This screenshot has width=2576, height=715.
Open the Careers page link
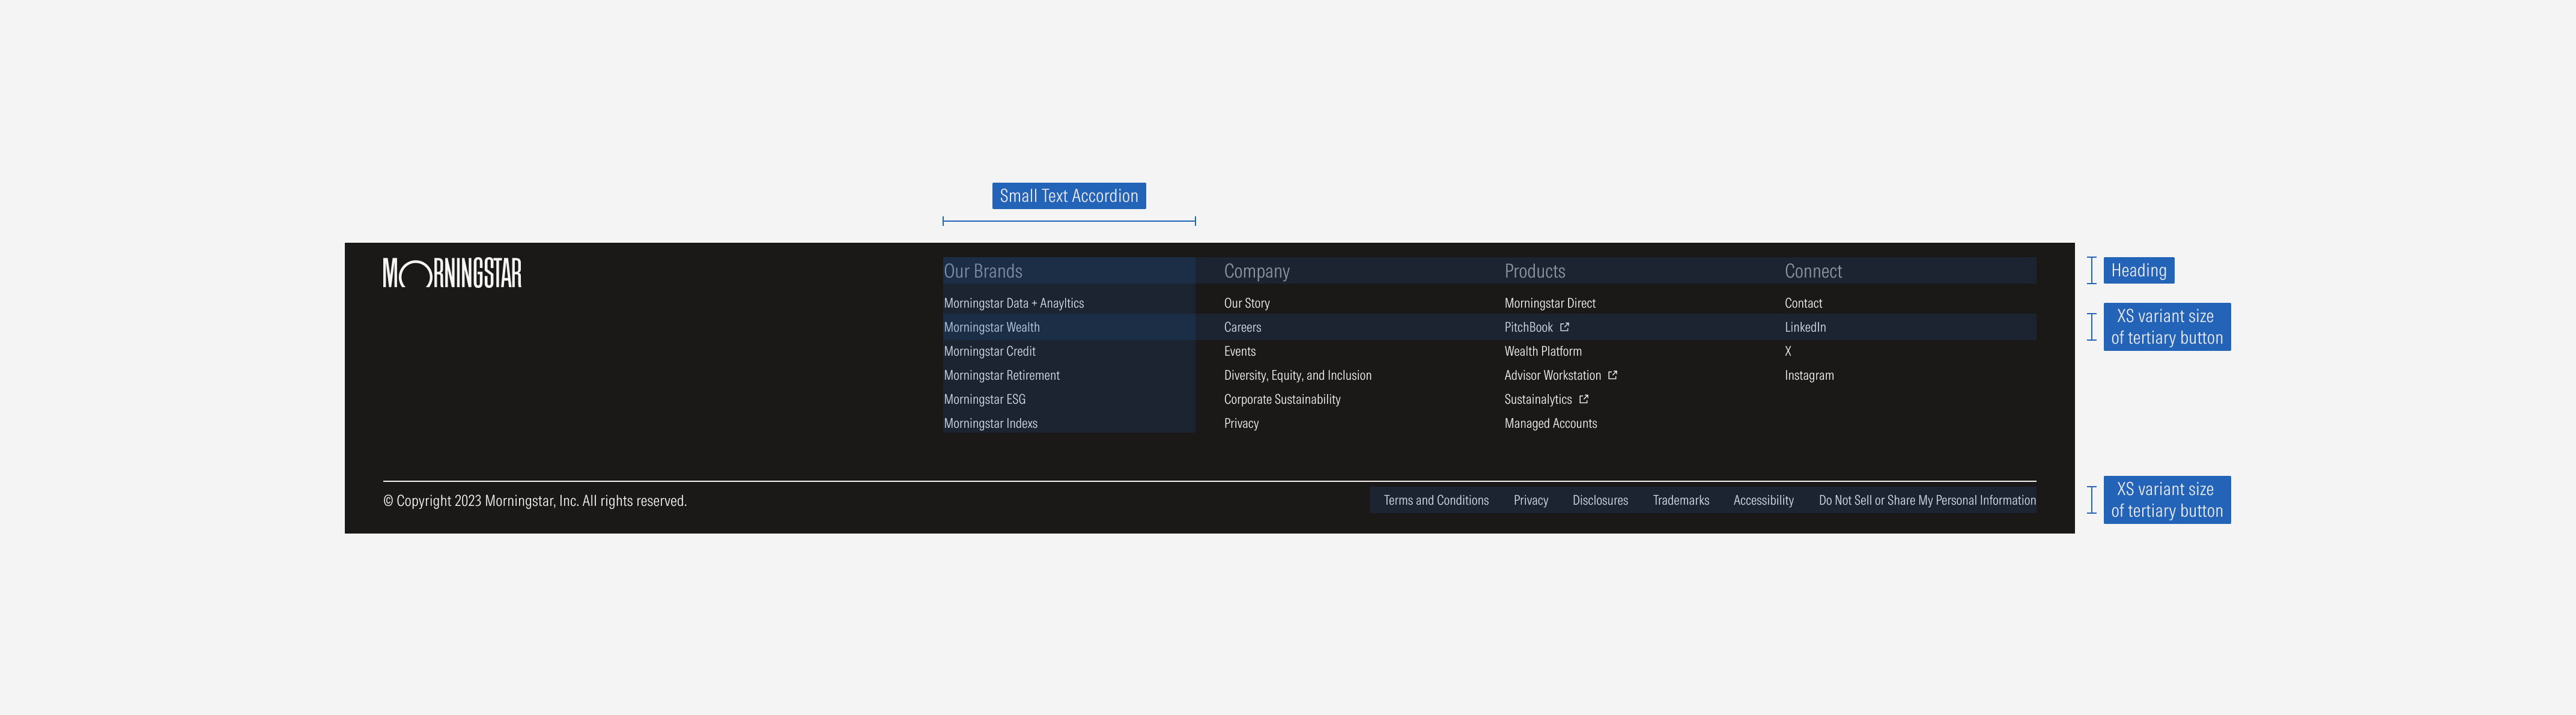1242,327
